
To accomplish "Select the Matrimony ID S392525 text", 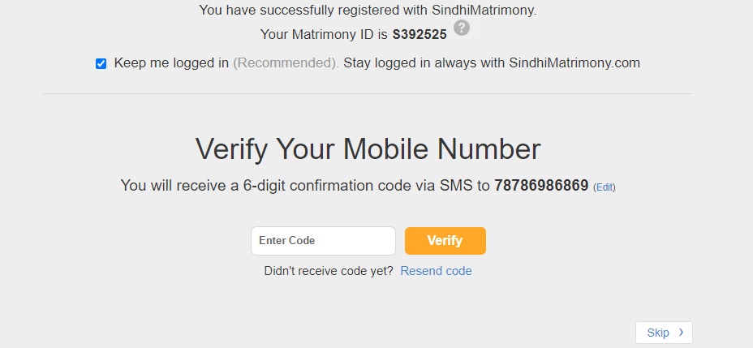I will point(420,35).
